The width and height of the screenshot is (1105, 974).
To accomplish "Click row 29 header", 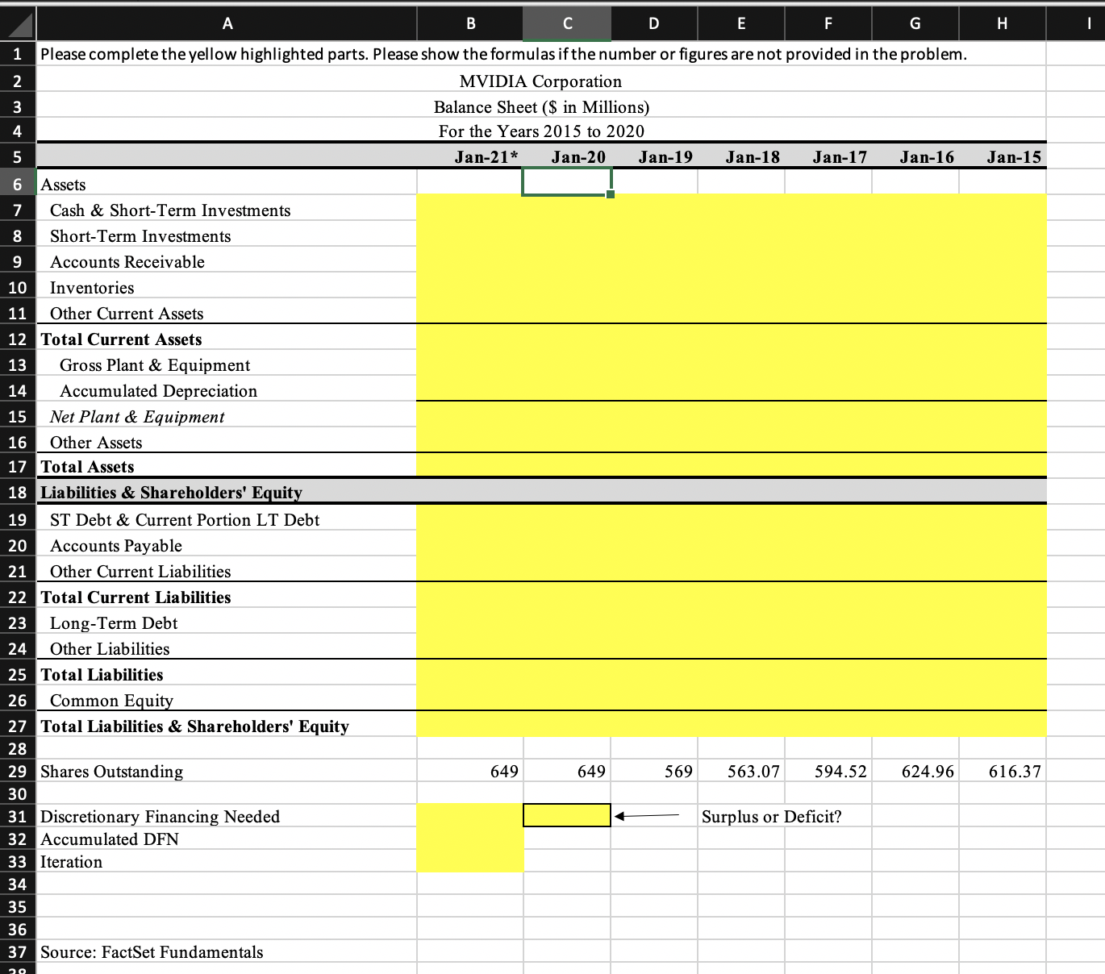I will pos(18,771).
